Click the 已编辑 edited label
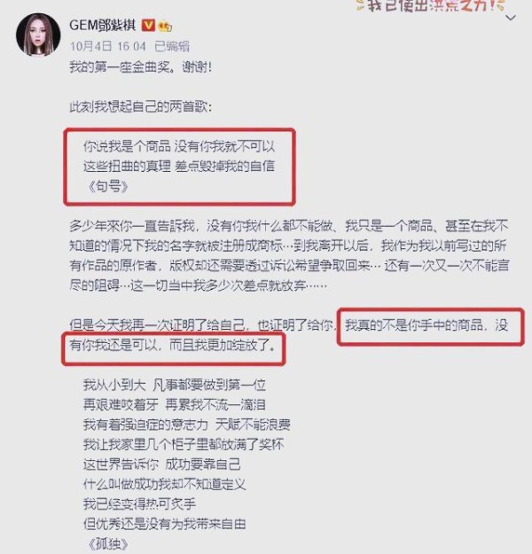The image size is (532, 554). tap(172, 46)
